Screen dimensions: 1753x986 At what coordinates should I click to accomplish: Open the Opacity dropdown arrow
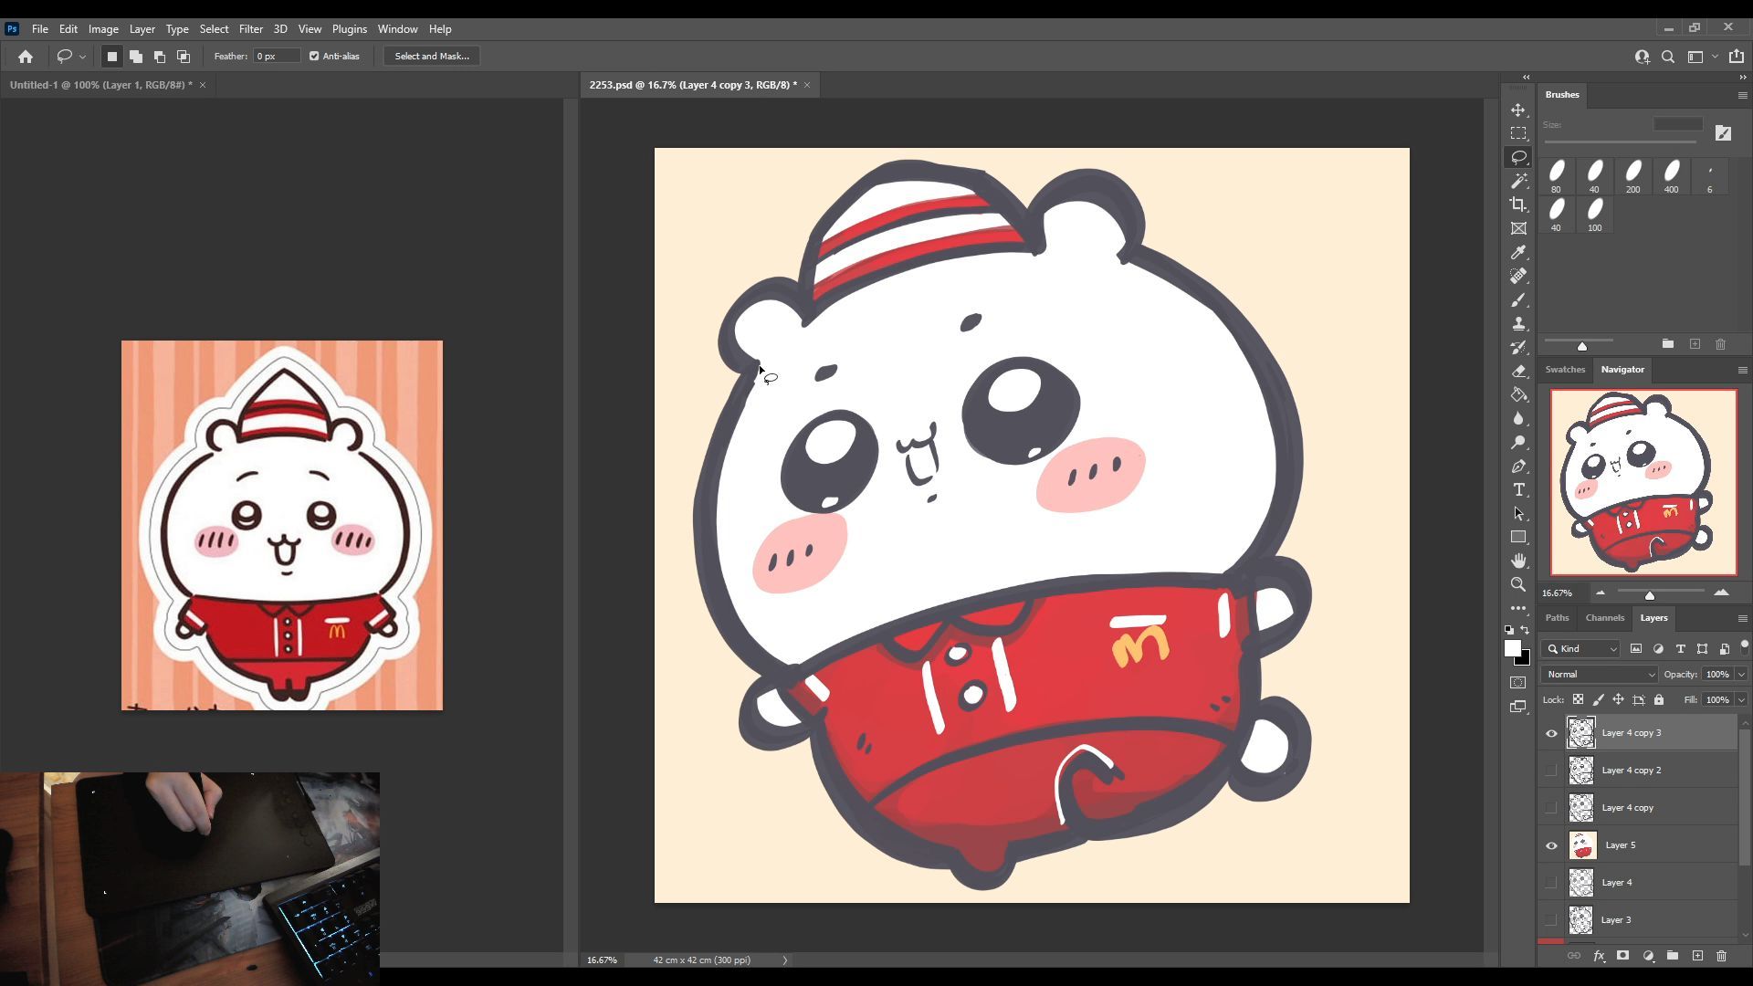coord(1741,675)
